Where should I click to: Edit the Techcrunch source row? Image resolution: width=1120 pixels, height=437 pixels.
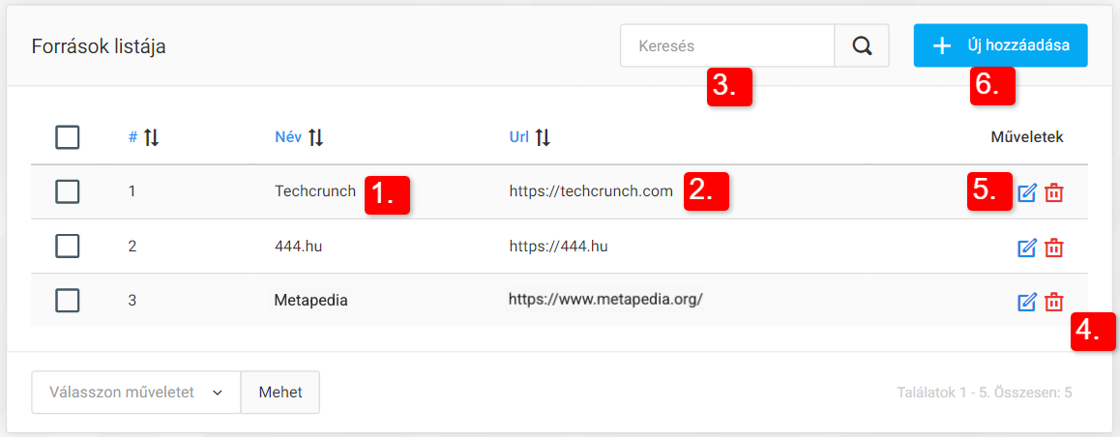(1027, 192)
